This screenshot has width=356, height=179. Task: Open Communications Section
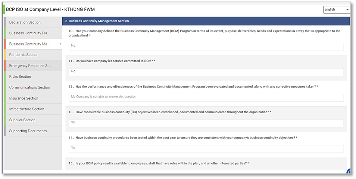tap(33, 87)
